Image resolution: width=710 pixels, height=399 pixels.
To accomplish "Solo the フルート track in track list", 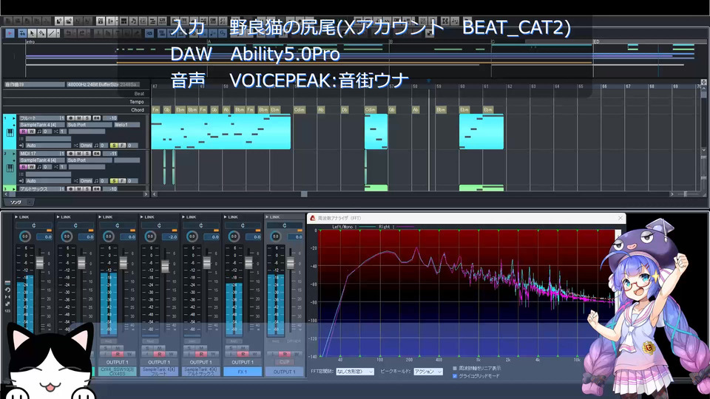I will pyautogui.click(x=87, y=118).
